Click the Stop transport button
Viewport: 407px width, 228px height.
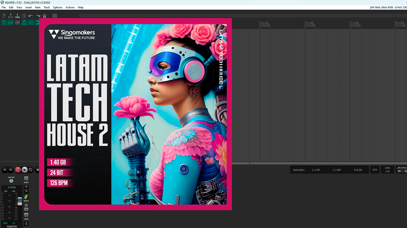coord(37,170)
